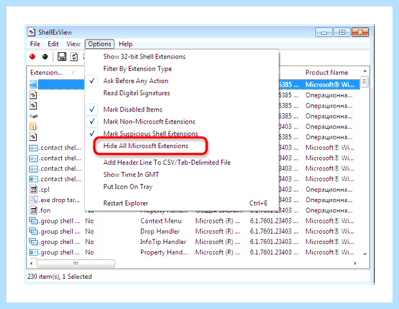Minimize the ShellExView window
This screenshot has width=399, height=309.
(324, 32)
